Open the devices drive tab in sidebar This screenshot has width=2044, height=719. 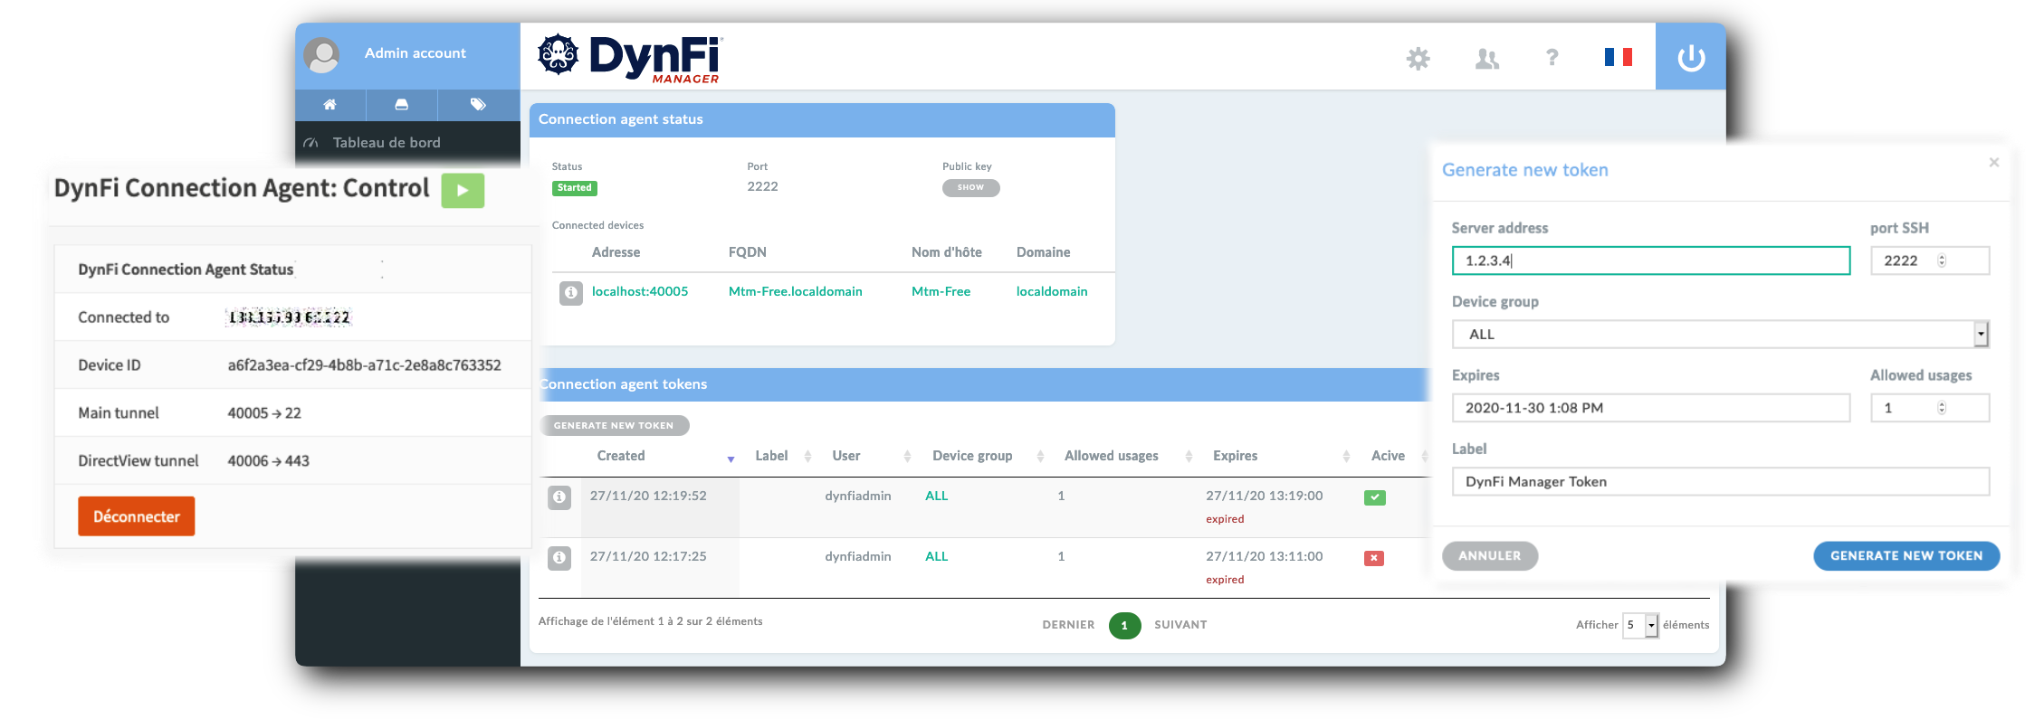point(402,105)
